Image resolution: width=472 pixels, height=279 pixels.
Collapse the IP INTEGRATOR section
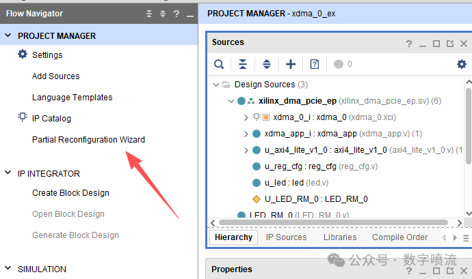[x=8, y=173]
